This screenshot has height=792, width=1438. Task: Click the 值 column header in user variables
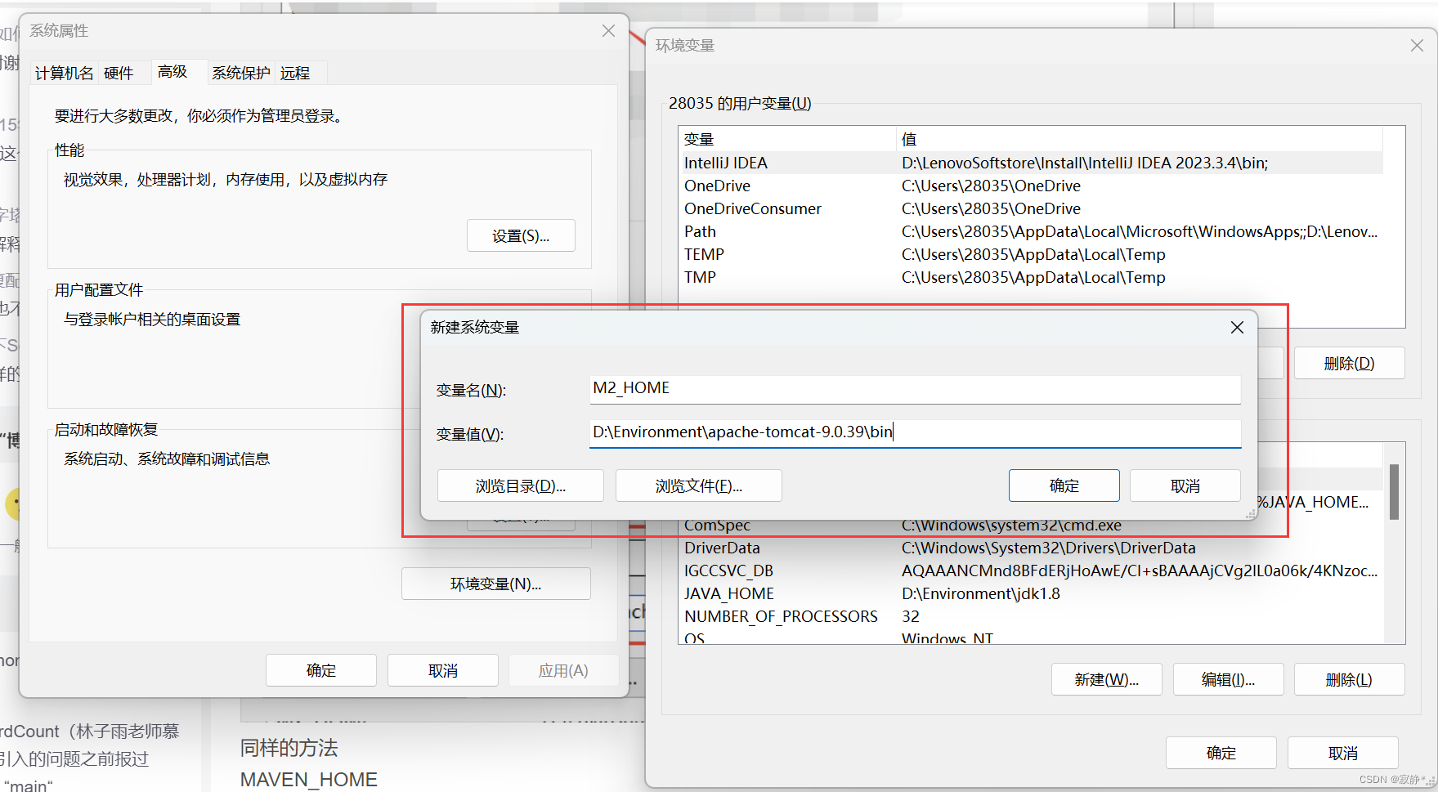click(x=1140, y=139)
